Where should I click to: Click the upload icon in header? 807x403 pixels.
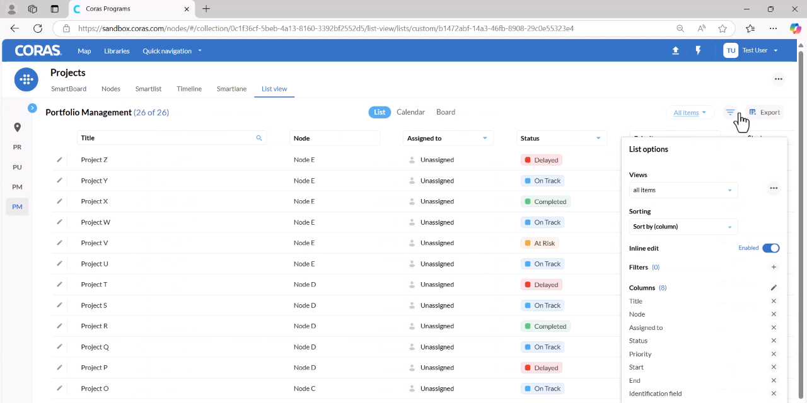click(675, 50)
